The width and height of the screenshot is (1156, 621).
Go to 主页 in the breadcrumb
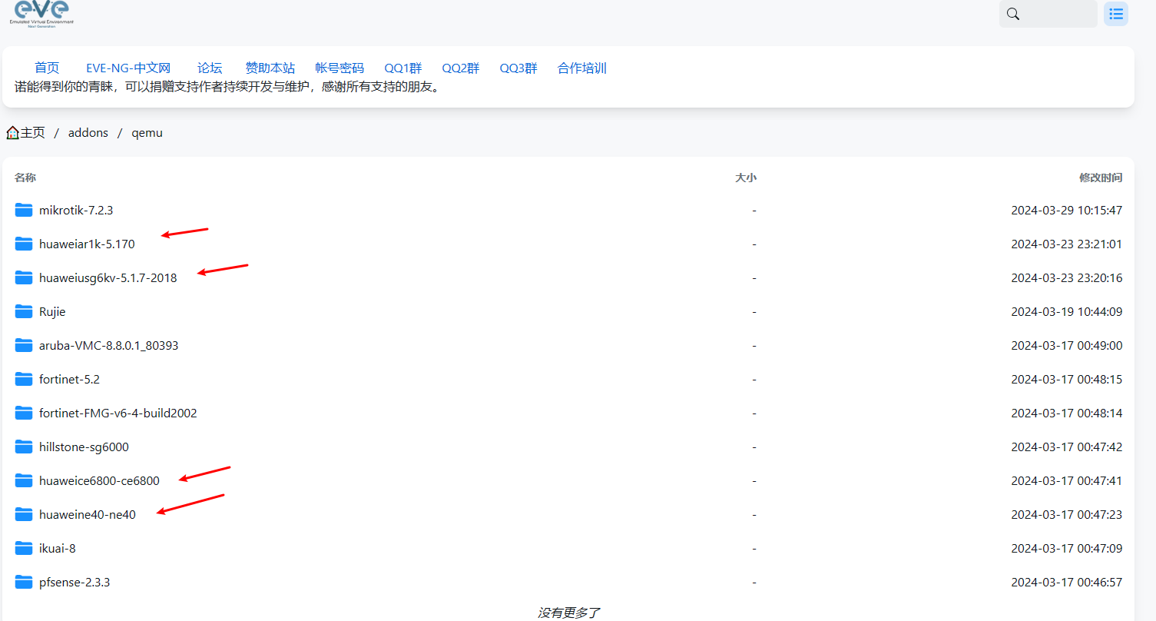click(32, 133)
